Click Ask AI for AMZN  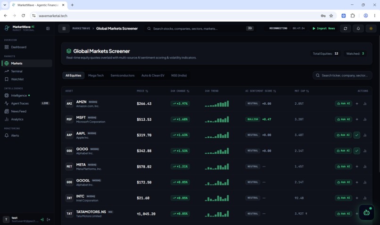point(343,103)
